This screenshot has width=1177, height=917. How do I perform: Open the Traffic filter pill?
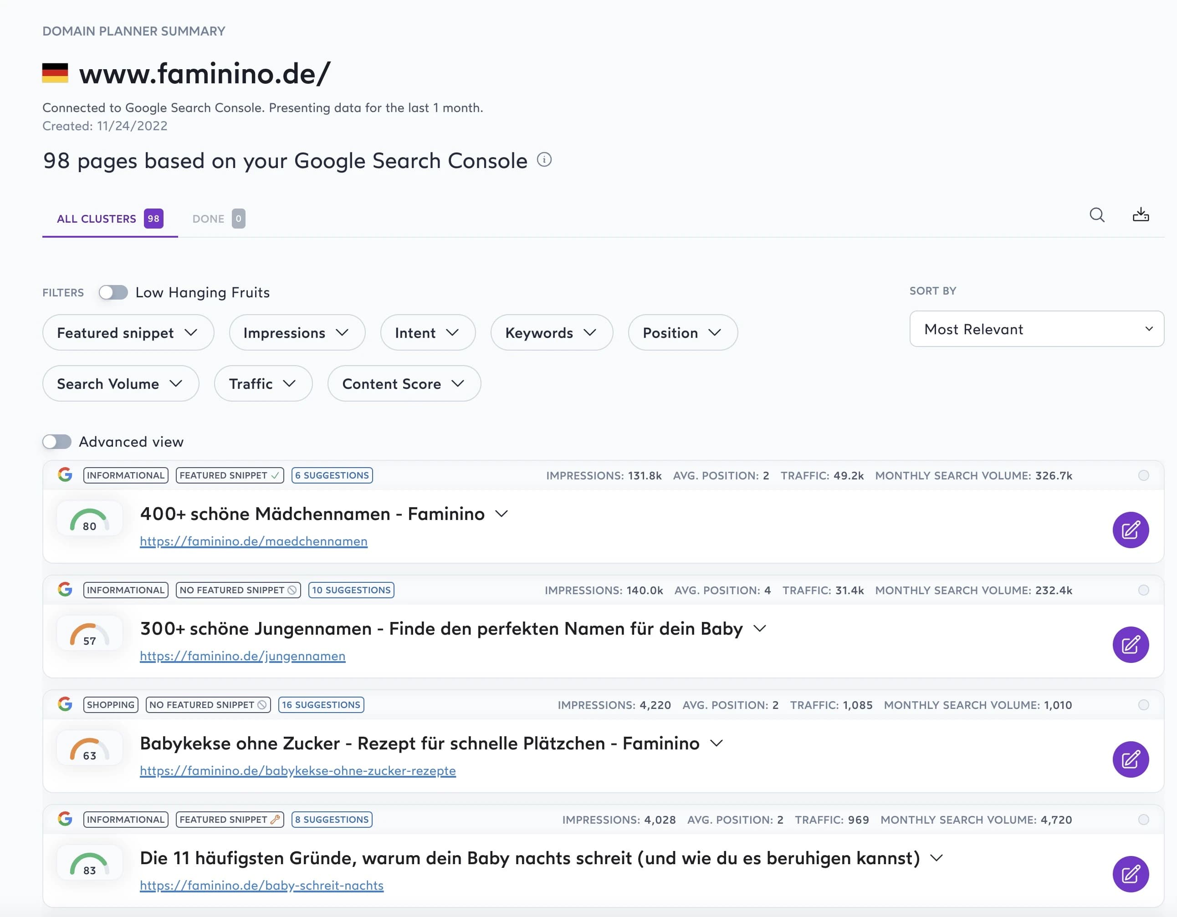pyautogui.click(x=262, y=384)
